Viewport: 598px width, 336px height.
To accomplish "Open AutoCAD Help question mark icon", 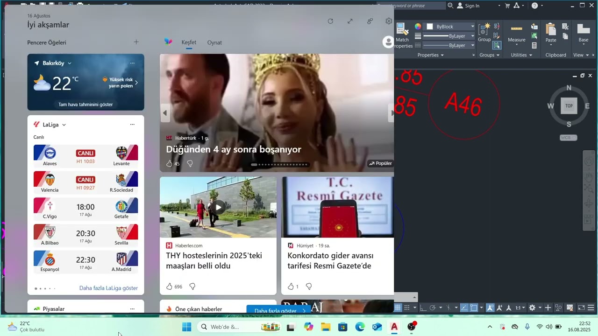I will click(535, 6).
